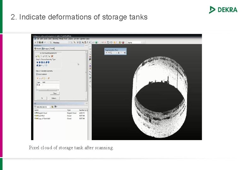This screenshot has width=246, height=170.
Task: Click the zoom out magnifier in vertical toolbar
Action: pyautogui.click(x=90, y=74)
